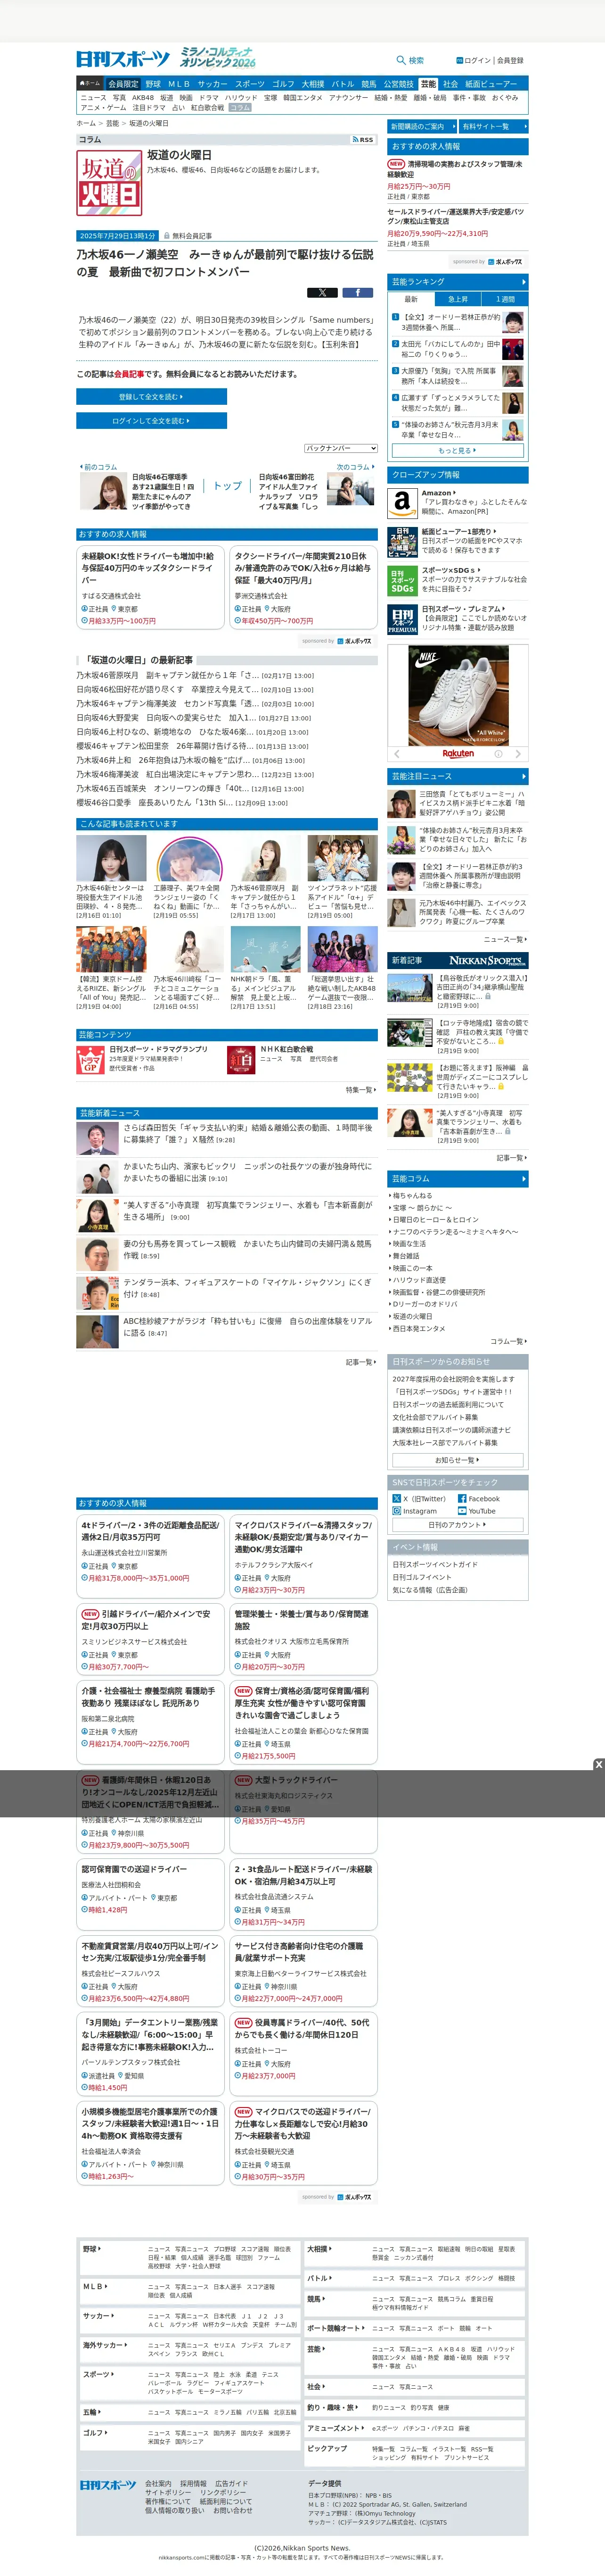Open the Nikkan Sports Premium logo in 新着記事
605x2576 pixels.
[x=487, y=960]
